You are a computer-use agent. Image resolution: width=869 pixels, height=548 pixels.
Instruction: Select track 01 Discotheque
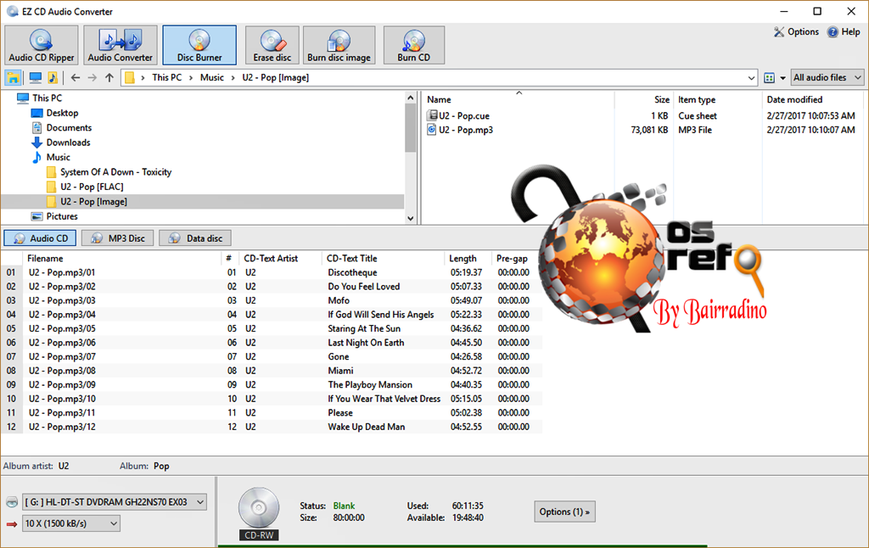(272, 272)
